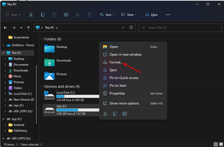
Task: Click the Copy icon in the toolbar
Action: [x=43, y=15]
